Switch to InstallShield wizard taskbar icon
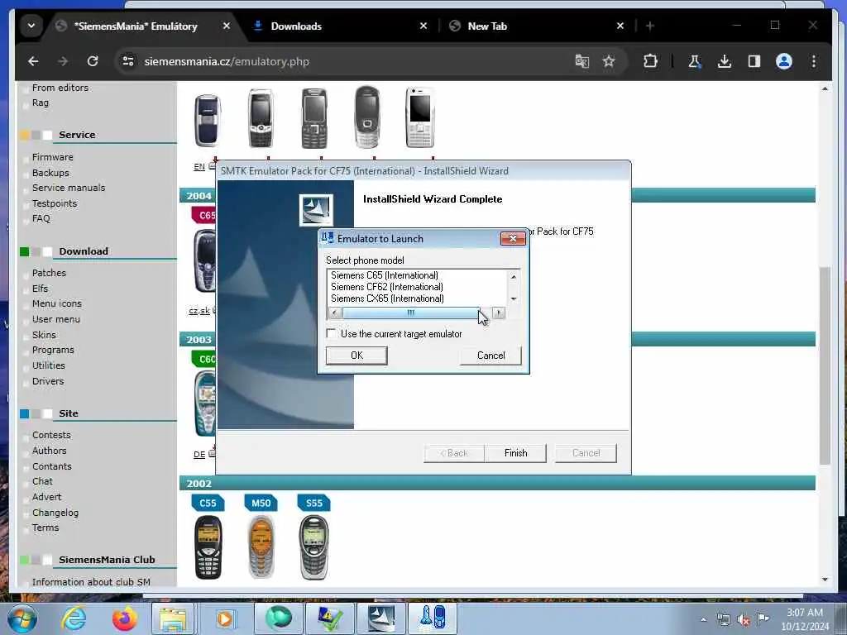Viewport: 847px width, 635px height. [x=381, y=618]
